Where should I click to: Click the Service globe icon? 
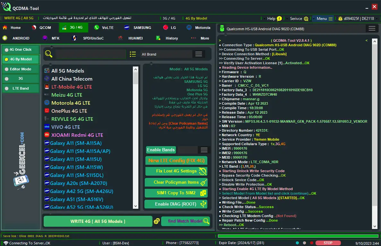(x=306, y=19)
